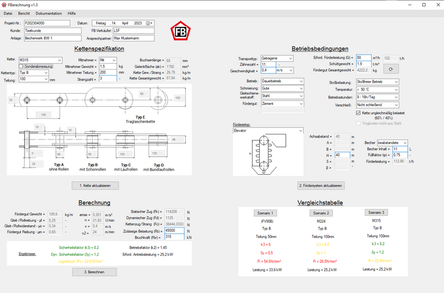
Task: Click the 3. Berechnen button
Action: point(94,272)
